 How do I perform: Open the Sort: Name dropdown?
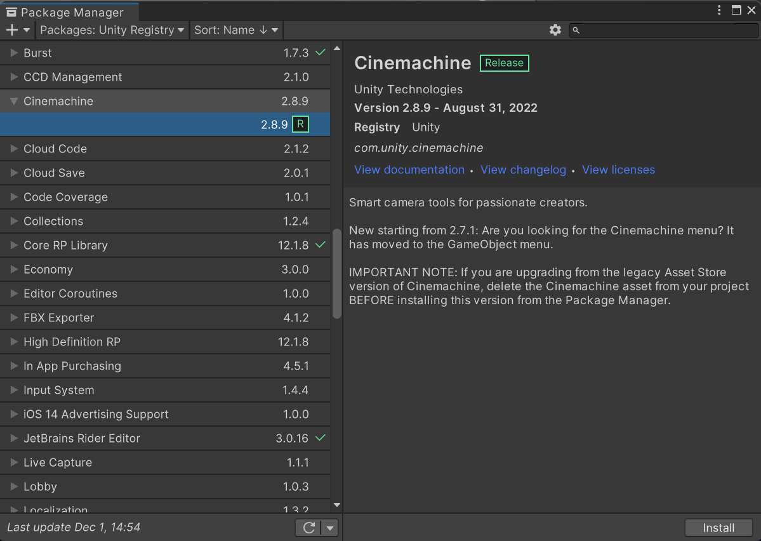click(236, 30)
